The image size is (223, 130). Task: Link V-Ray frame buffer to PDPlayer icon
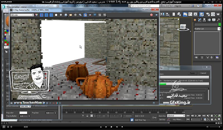tap(95, 15)
